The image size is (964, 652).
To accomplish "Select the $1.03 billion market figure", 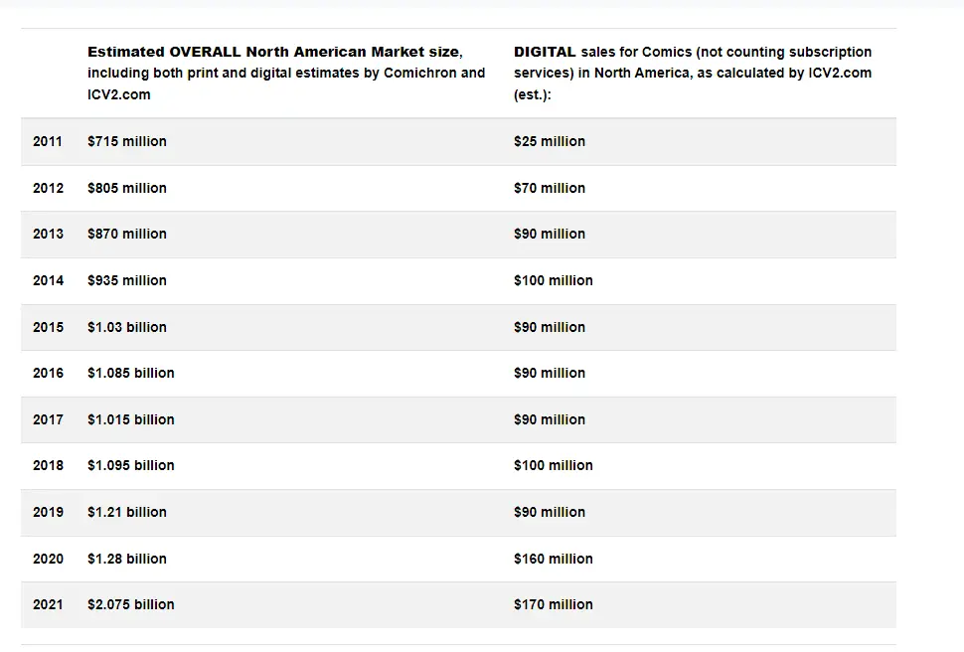I will coord(127,327).
